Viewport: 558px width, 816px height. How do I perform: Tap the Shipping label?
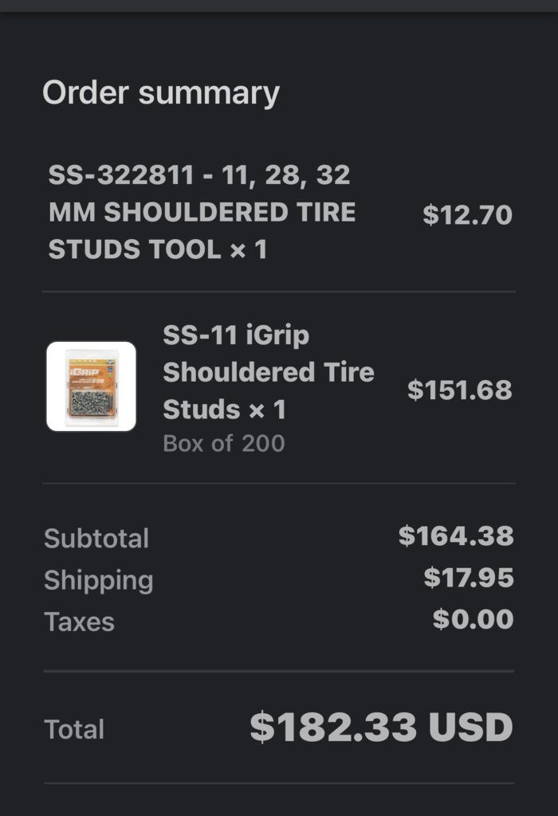[98, 580]
